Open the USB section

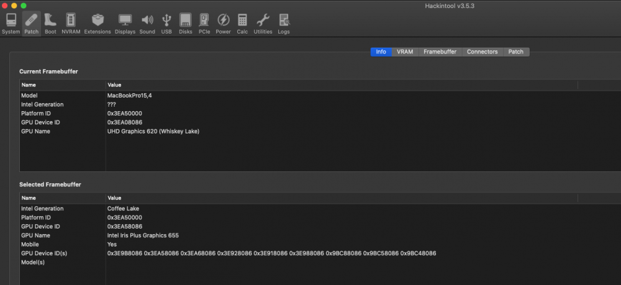coord(166,24)
